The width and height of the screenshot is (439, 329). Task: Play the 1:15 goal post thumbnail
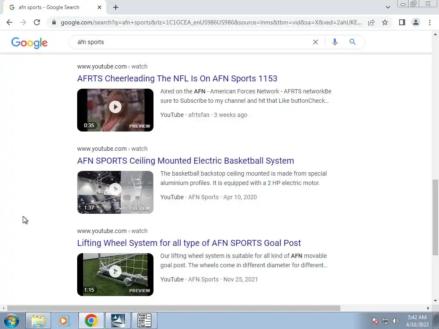pos(115,275)
